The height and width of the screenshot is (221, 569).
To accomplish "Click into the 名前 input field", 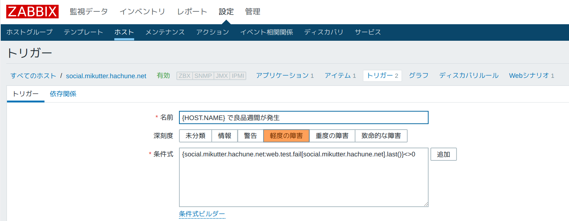I will pos(303,117).
